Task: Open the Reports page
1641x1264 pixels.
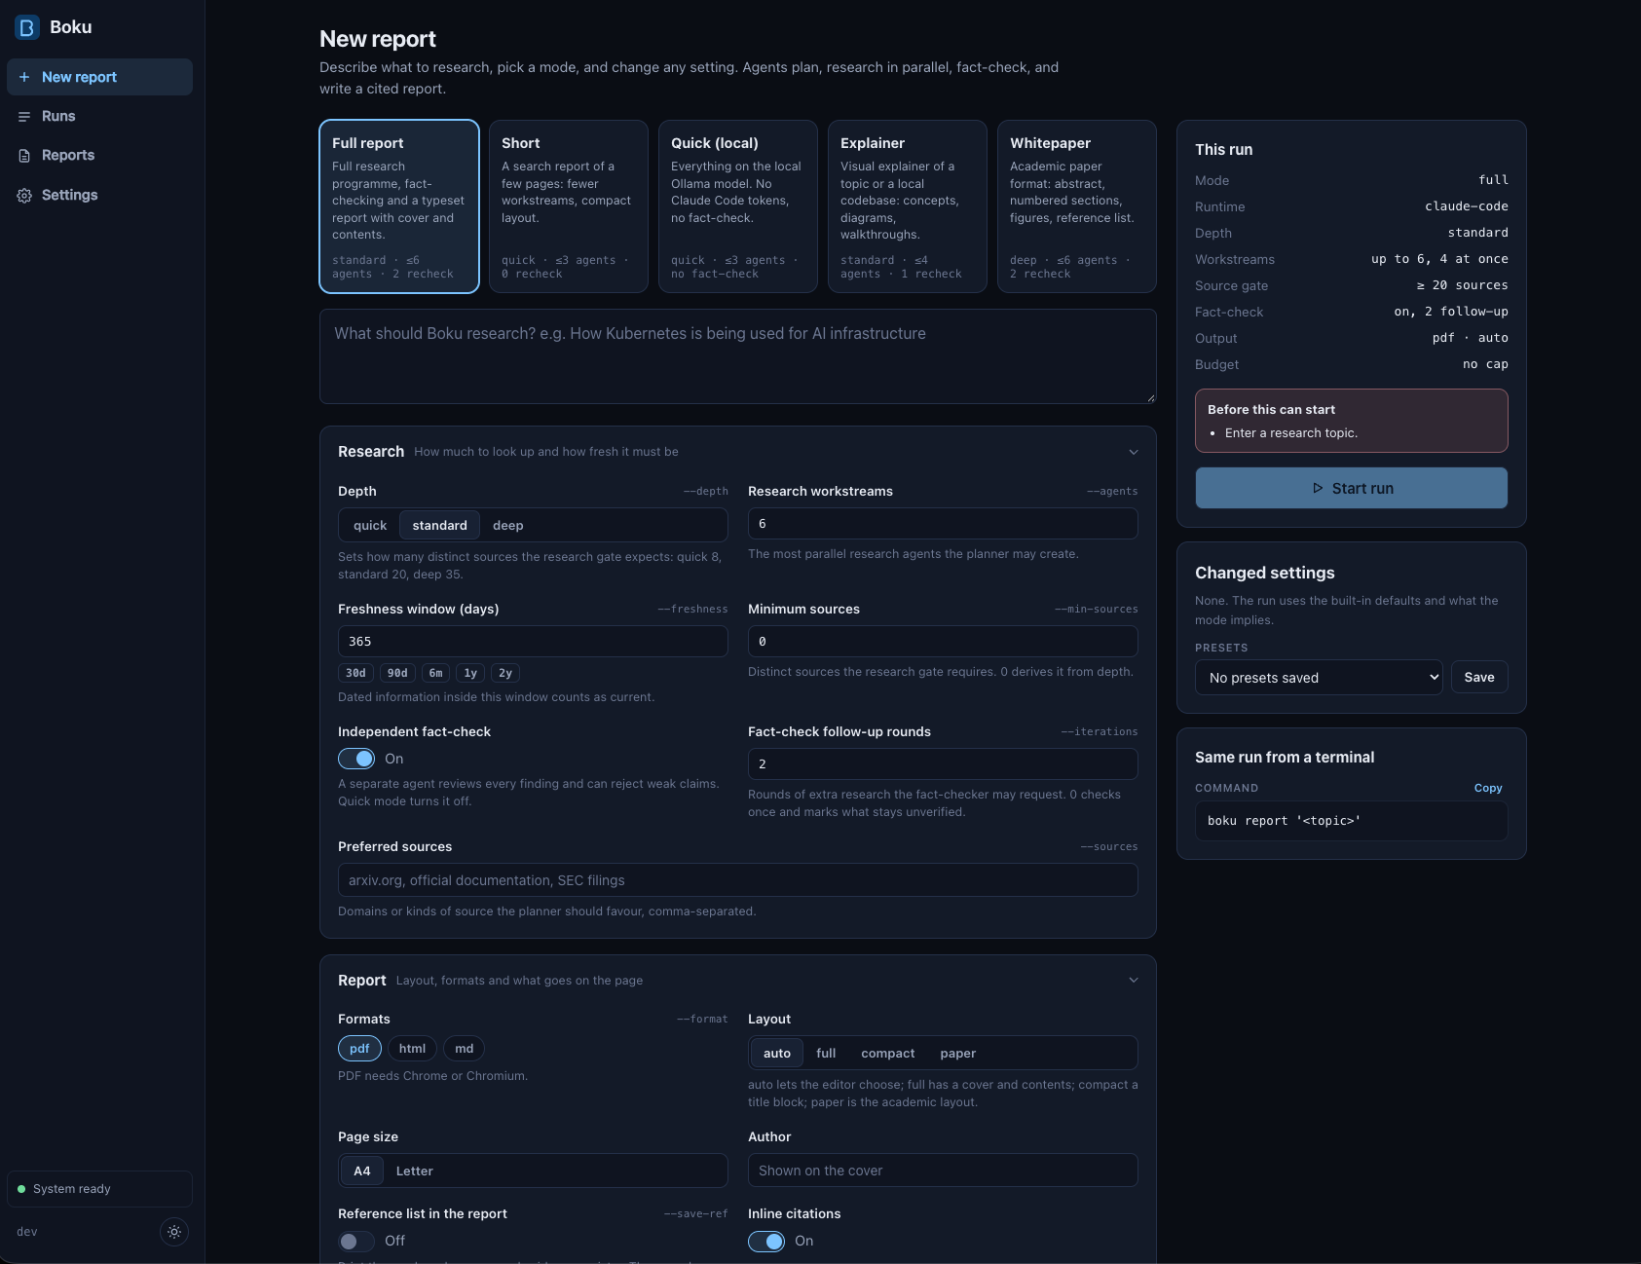Action: 99,156
